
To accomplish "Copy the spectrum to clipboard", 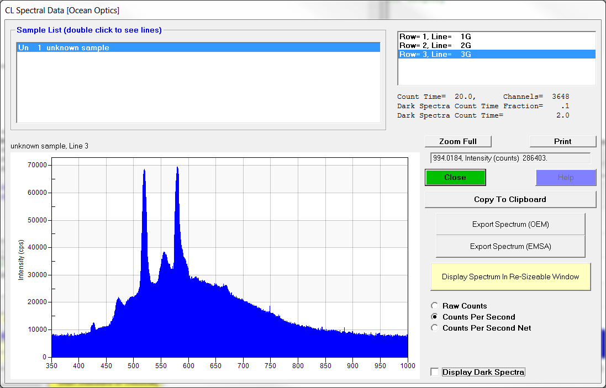I will (x=510, y=199).
